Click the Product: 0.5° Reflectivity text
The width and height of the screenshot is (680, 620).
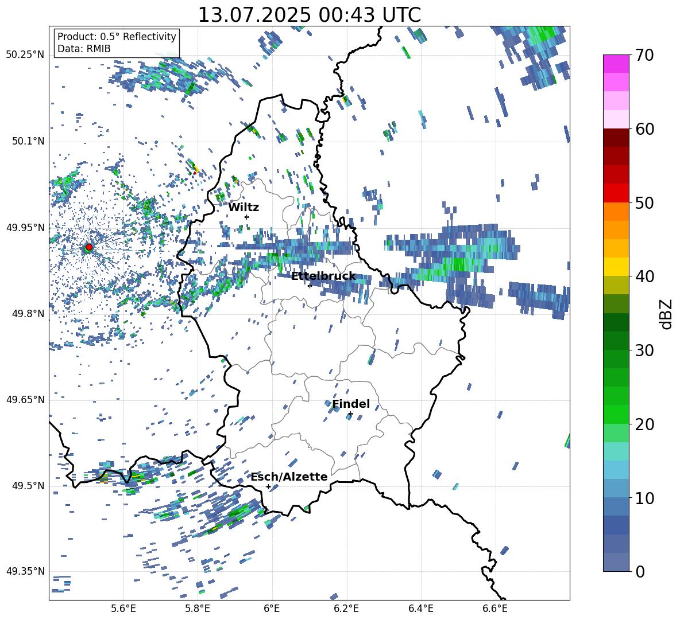click(x=117, y=36)
